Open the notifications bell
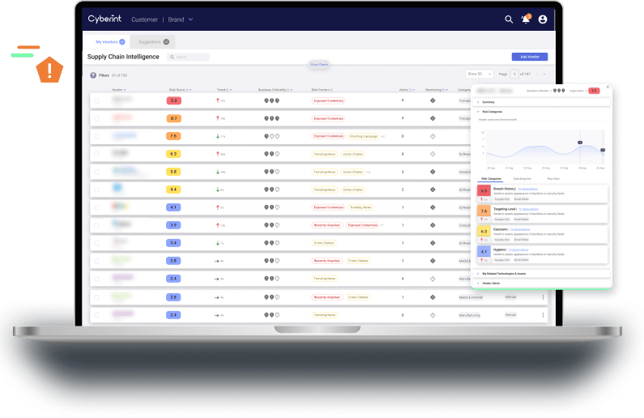 tap(526, 19)
